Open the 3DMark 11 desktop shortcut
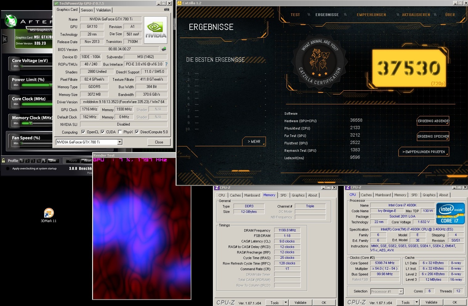Image resolution: width=468 pixels, height=306 pixels. point(49,215)
